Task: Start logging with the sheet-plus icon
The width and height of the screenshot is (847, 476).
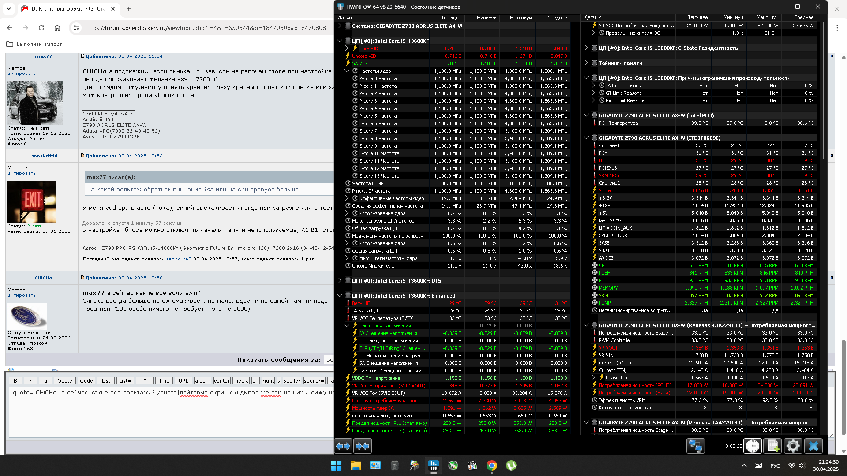Action: click(772, 446)
